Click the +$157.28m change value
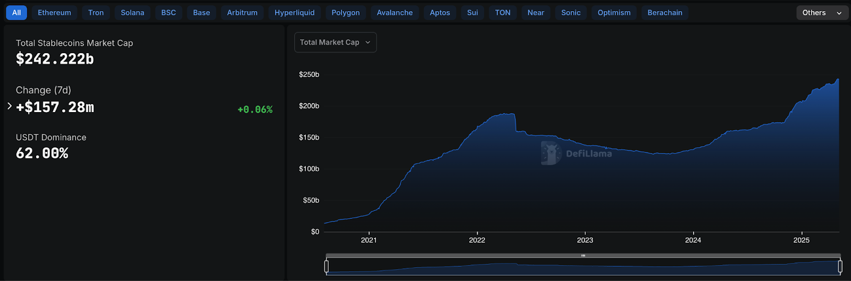The image size is (851, 281). [55, 107]
